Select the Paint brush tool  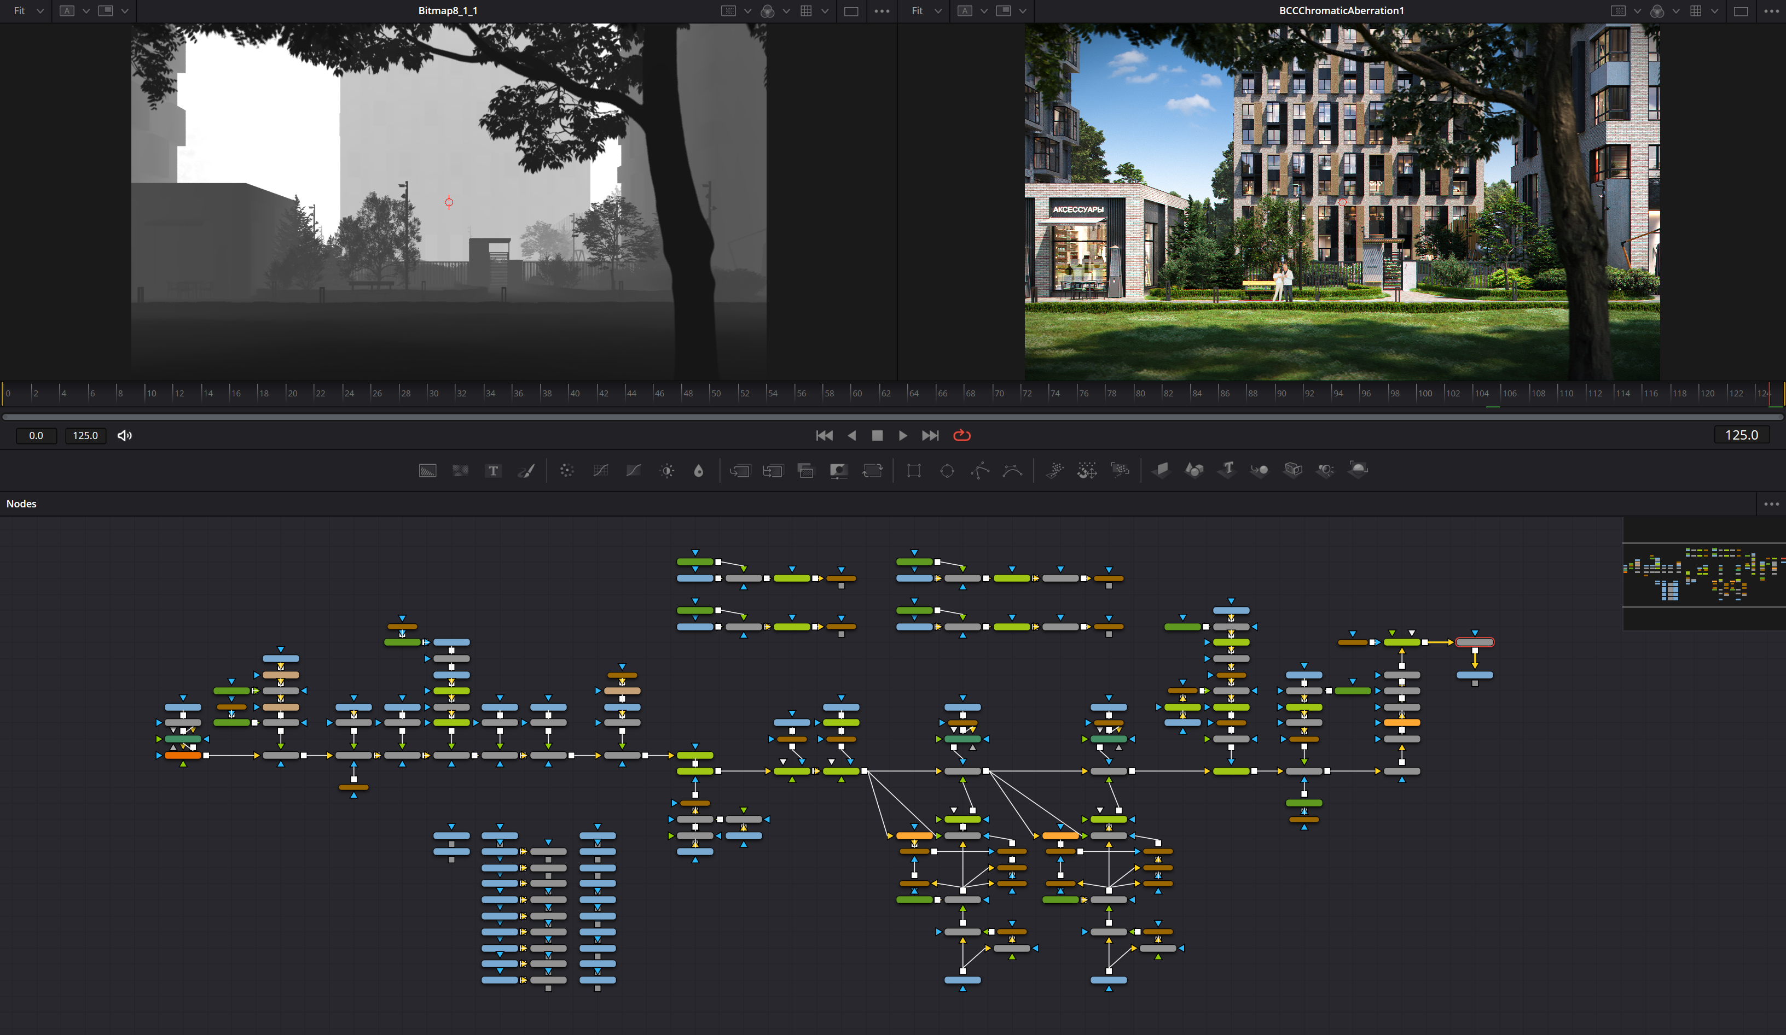click(x=526, y=471)
